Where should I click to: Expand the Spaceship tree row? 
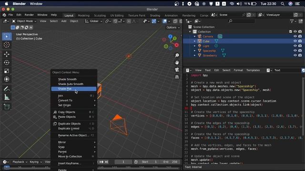pyautogui.click(x=194, y=50)
